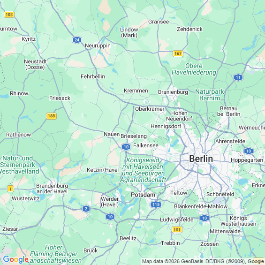Click the Map data copyright text

pos(203,261)
